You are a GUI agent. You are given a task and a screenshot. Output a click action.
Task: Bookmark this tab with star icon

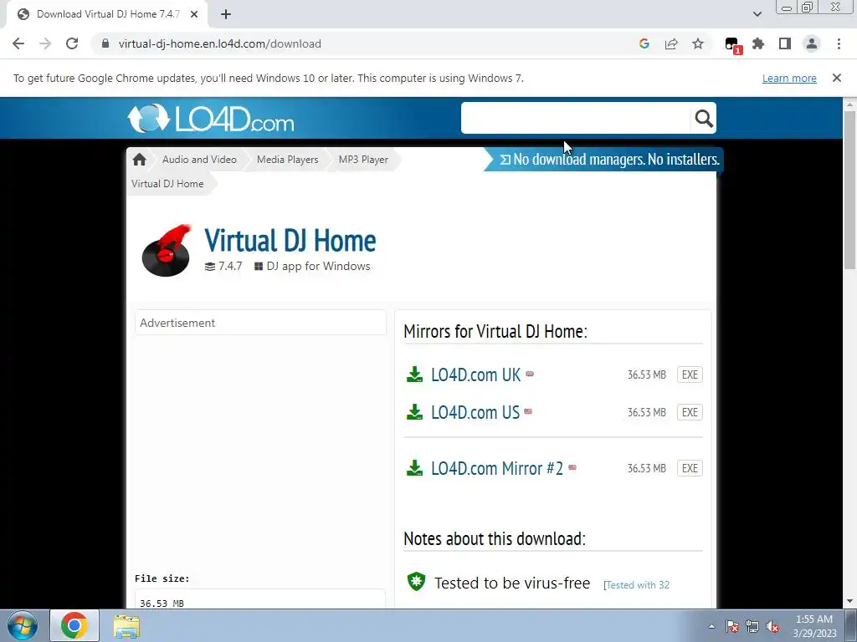pos(698,43)
